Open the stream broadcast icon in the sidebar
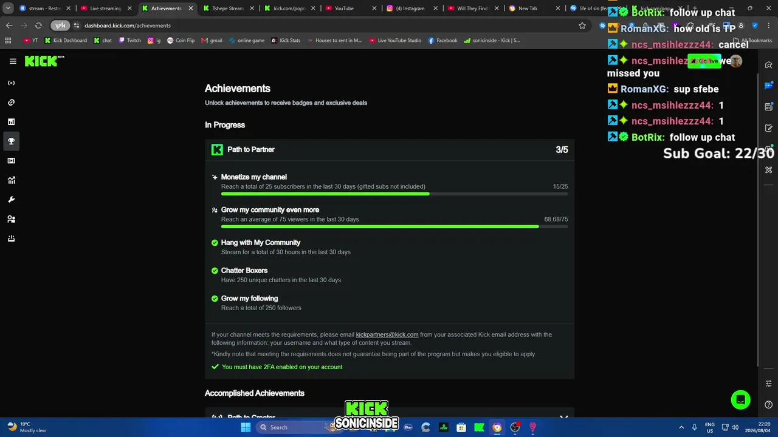Screen dimensions: 778x437 [x=11, y=83]
